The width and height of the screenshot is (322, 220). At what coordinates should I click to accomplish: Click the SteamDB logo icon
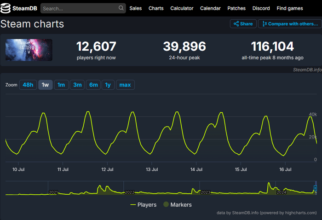pyautogui.click(x=6, y=8)
